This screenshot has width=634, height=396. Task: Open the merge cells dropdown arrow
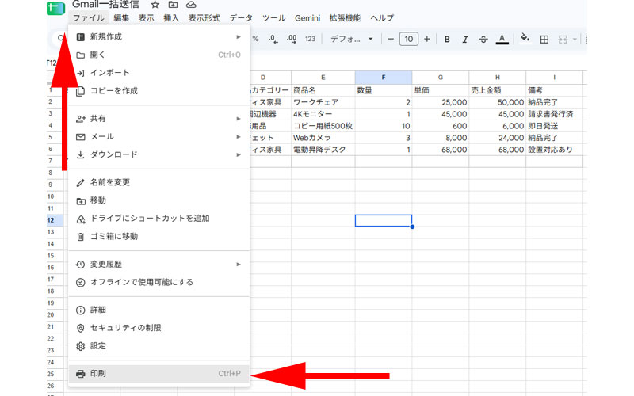point(575,39)
